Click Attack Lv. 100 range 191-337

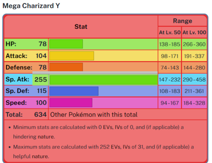[x=194, y=56]
